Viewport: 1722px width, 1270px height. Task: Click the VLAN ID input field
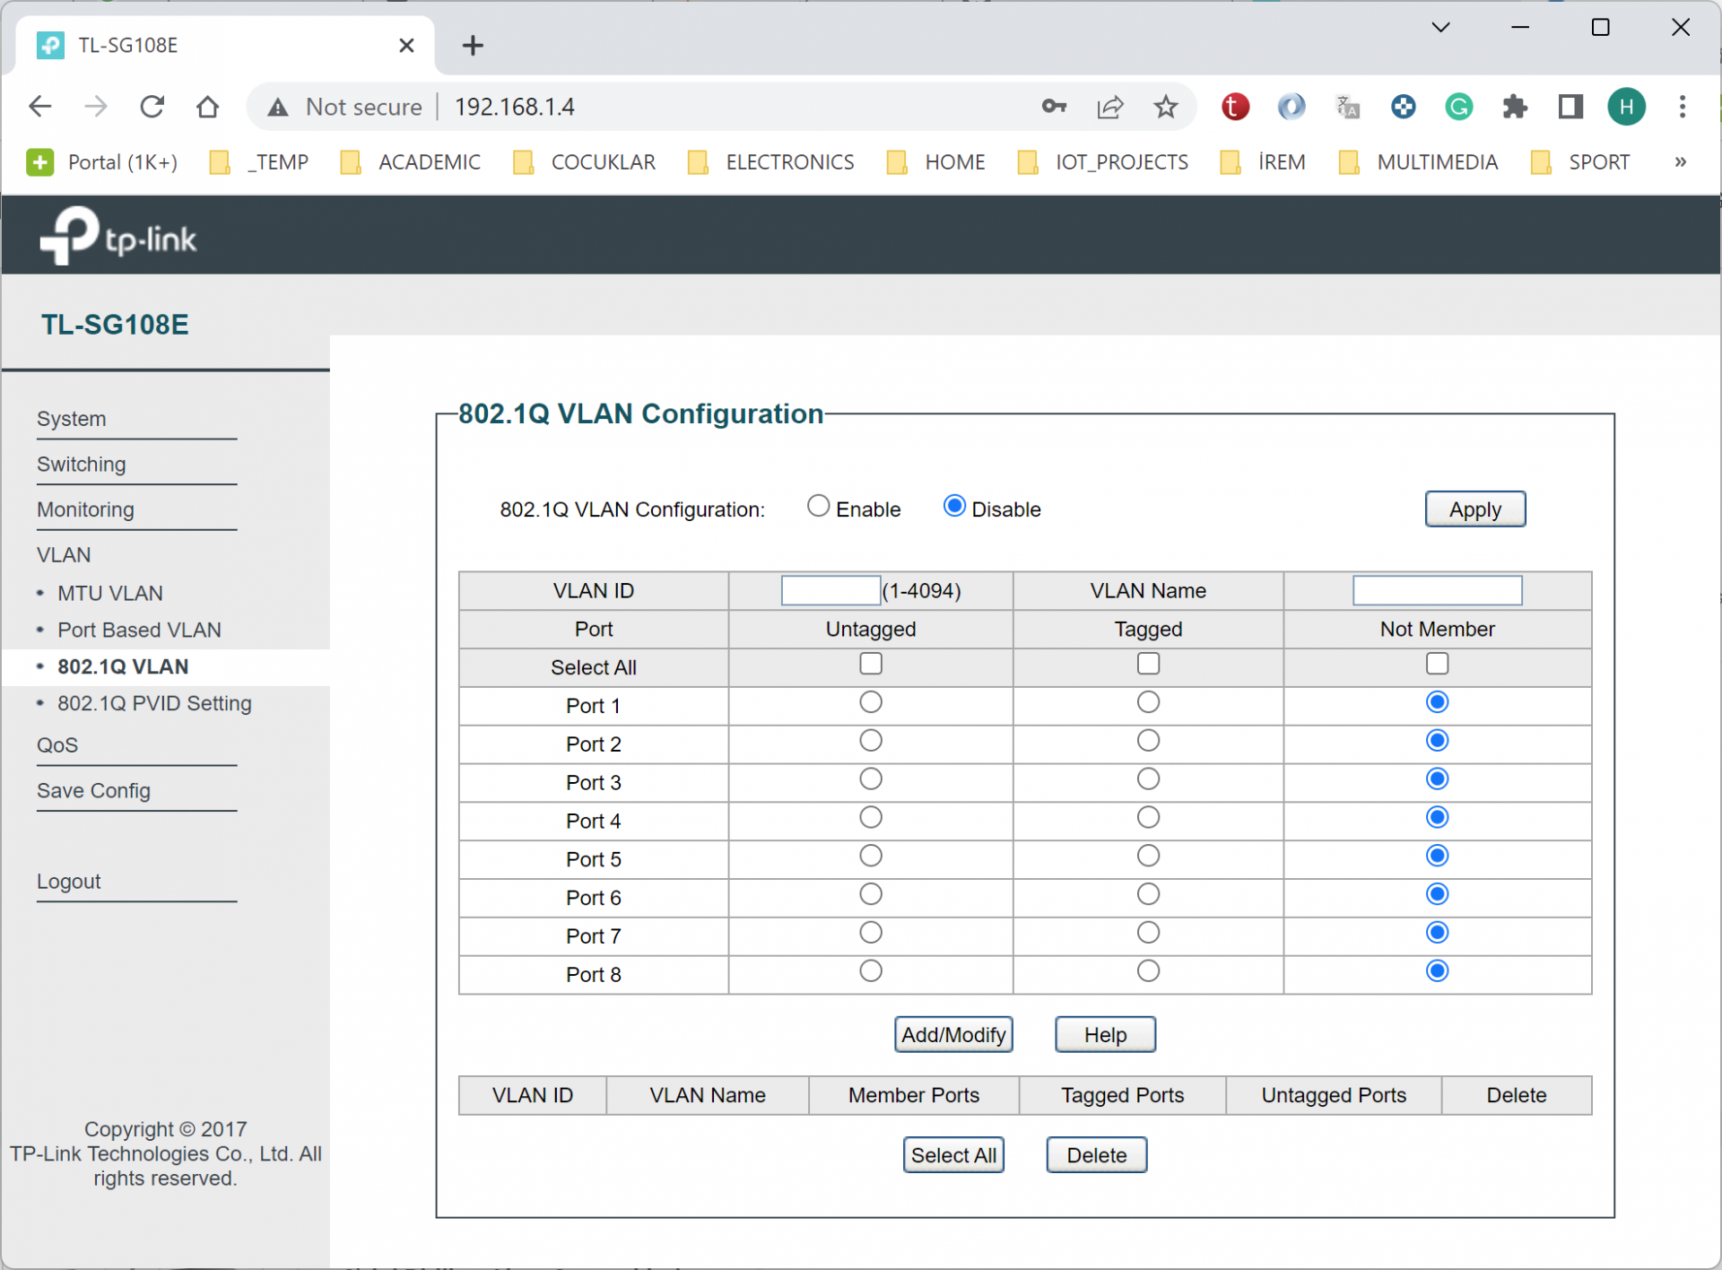point(830,590)
